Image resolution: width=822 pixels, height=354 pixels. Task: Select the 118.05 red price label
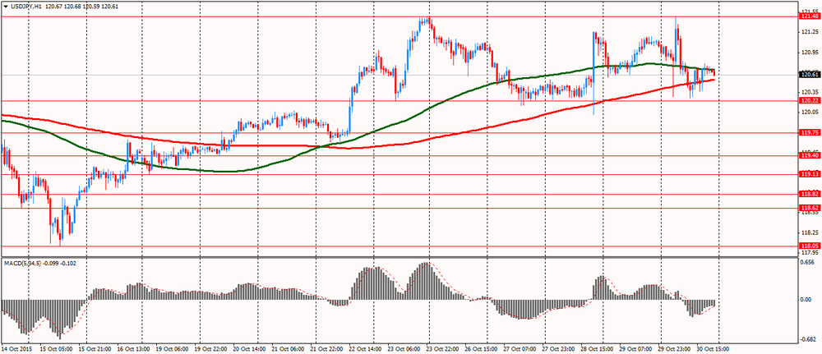coord(810,246)
